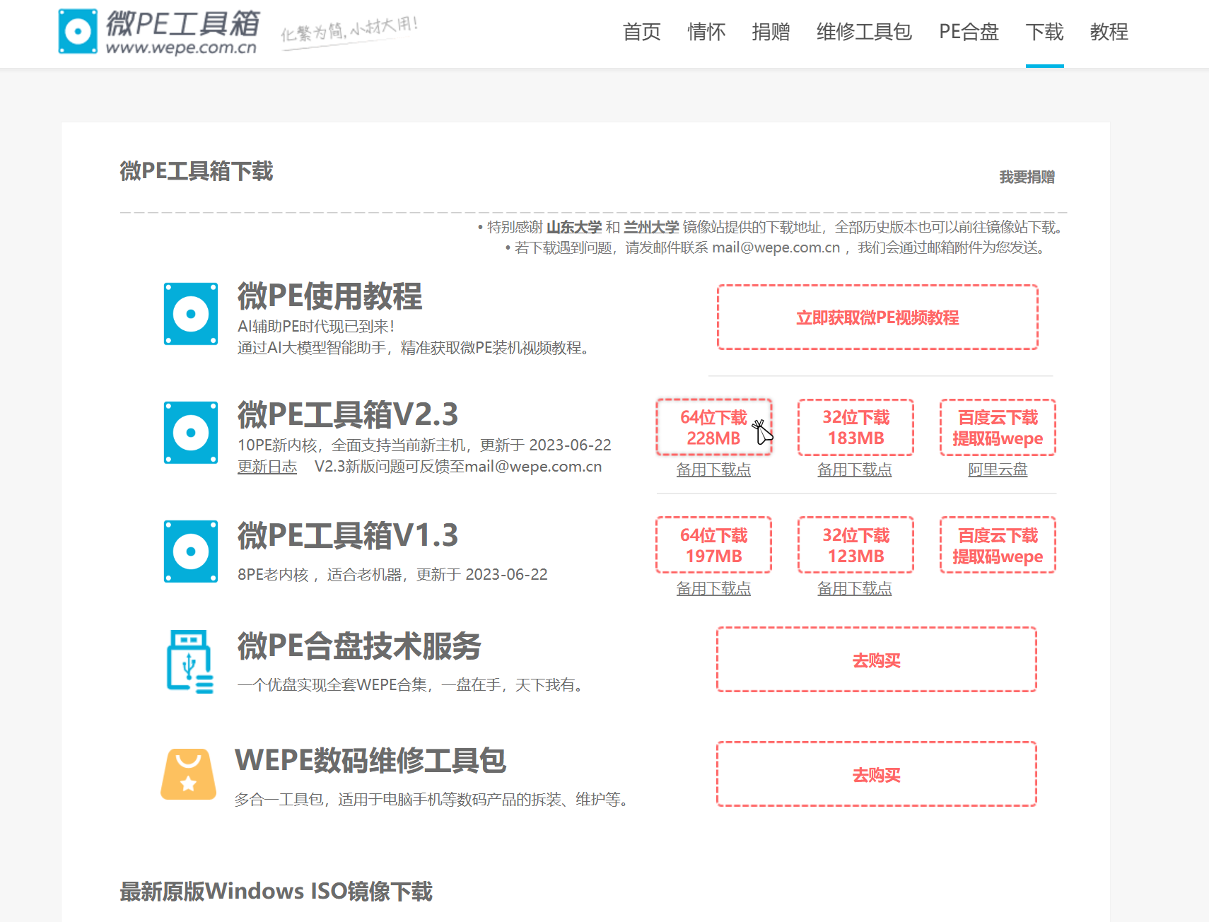This screenshot has height=922, width=1209.
Task: Open the 维修工具包 navigation item
Action: click(x=864, y=32)
